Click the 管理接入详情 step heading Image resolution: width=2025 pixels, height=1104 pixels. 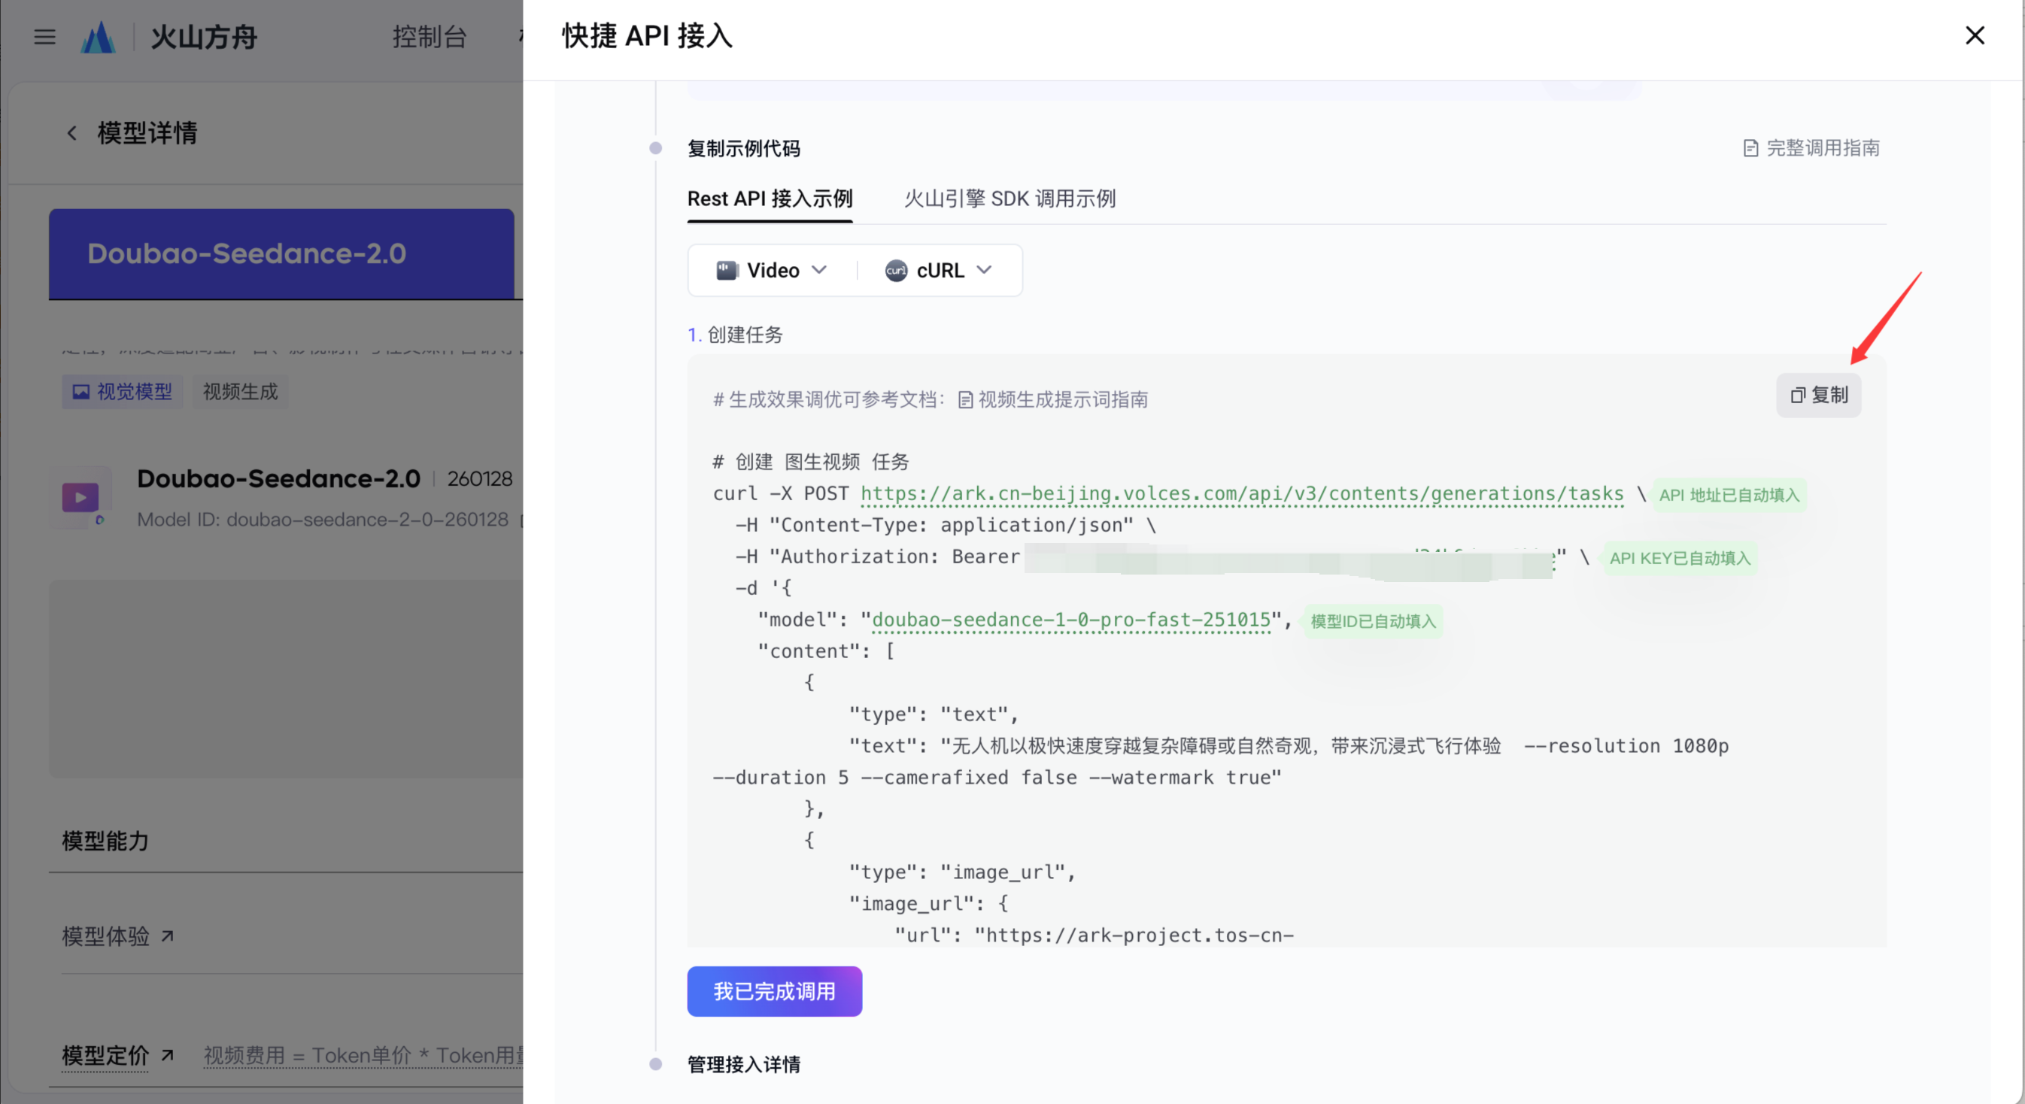click(x=744, y=1065)
